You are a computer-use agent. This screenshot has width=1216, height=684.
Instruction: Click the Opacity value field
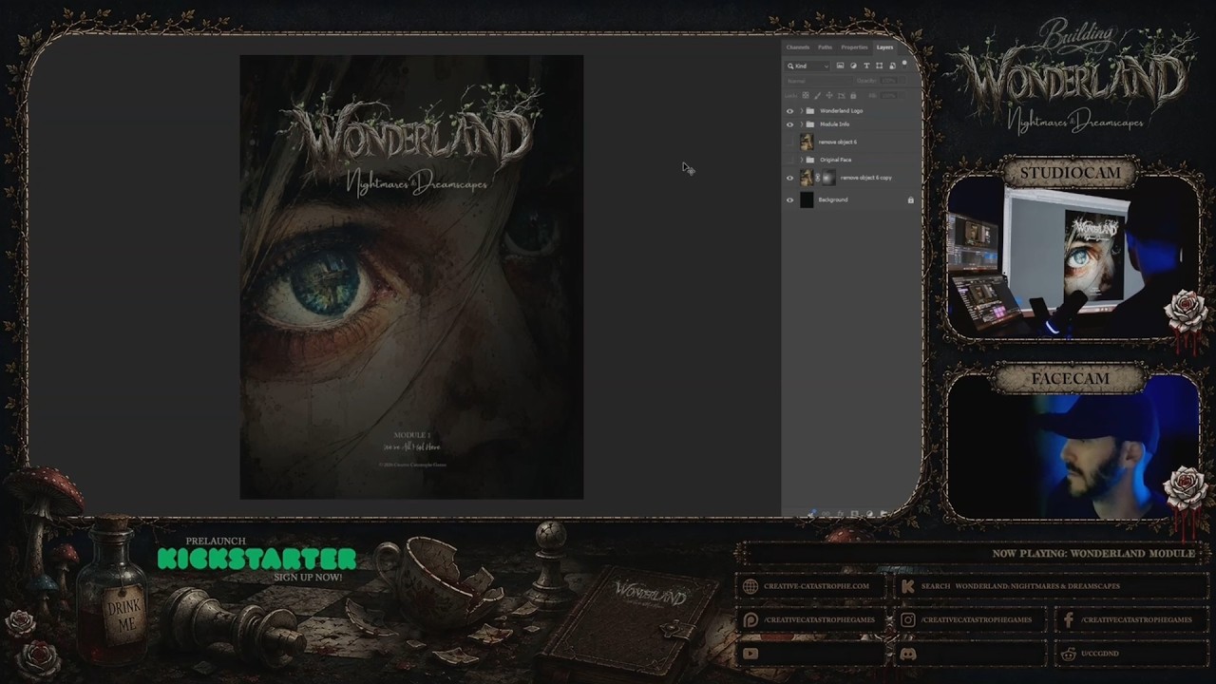pos(889,81)
